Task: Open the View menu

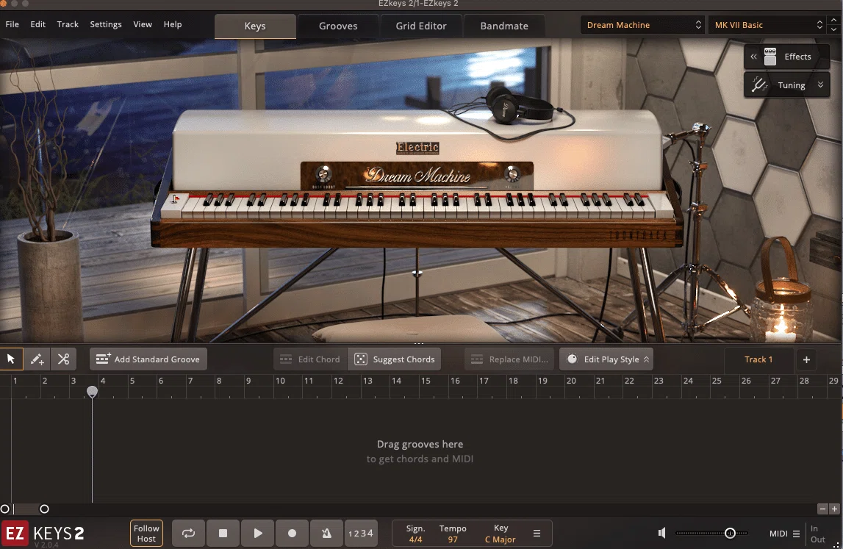Action: (x=143, y=24)
